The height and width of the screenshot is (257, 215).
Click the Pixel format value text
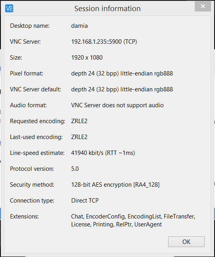[x=122, y=73]
